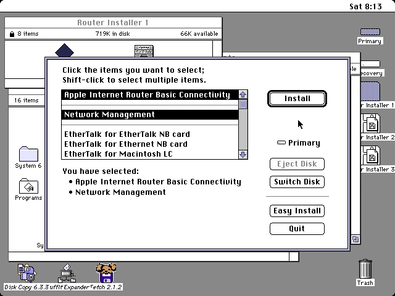The height and width of the screenshot is (296, 395).
Task: Select EtherTalk for Ethernet NB card
Action: 150,144
